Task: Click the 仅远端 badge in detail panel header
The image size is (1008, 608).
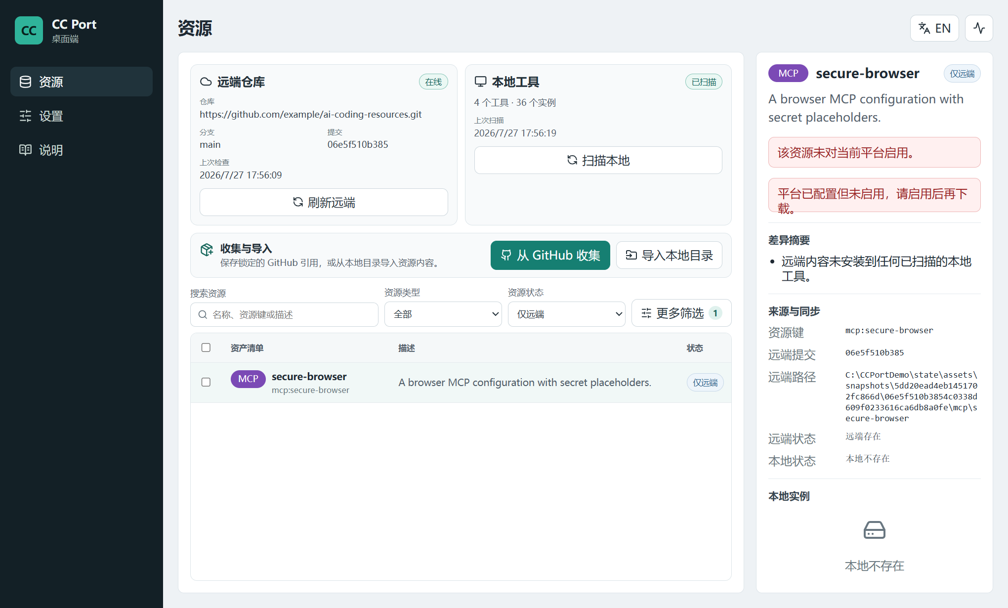Action: [x=962, y=74]
